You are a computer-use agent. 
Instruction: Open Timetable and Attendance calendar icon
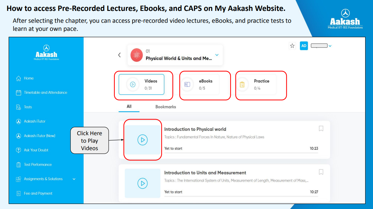pos(19,93)
